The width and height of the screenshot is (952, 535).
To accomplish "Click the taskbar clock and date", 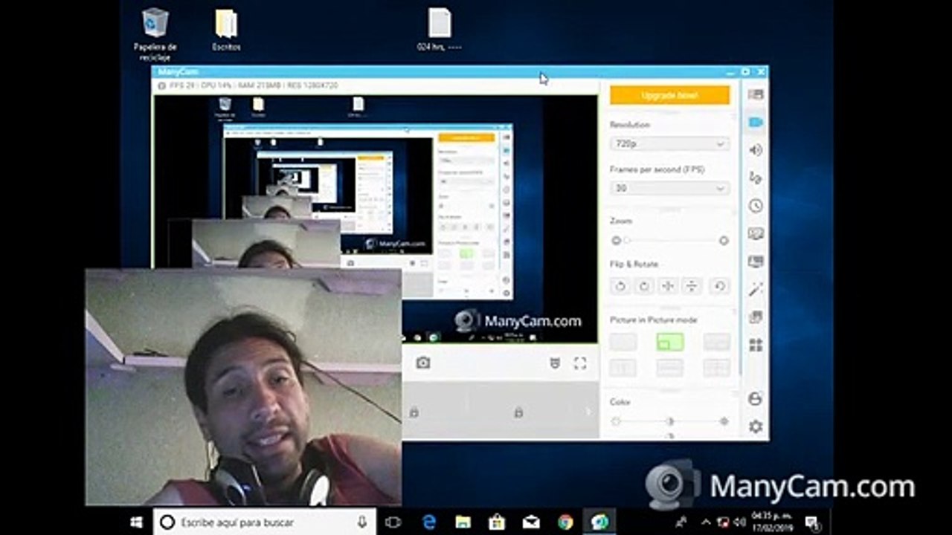I will [773, 522].
